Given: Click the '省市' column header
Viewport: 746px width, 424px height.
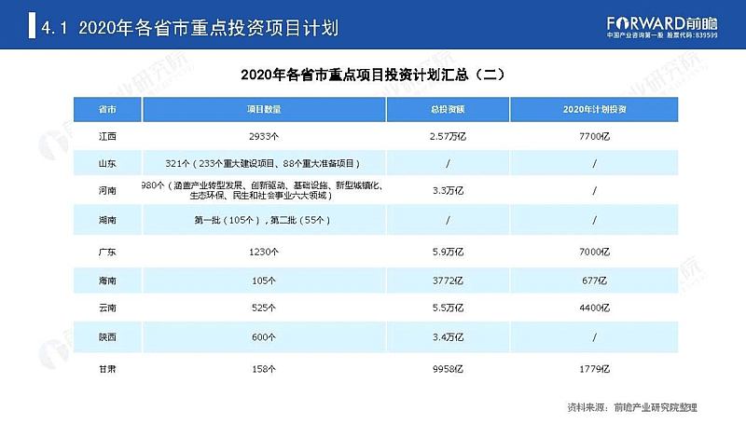Looking at the screenshot, I should coord(107,109).
